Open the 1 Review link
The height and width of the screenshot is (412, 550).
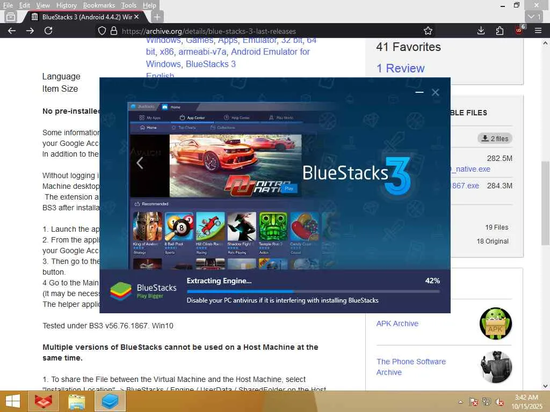(x=400, y=68)
